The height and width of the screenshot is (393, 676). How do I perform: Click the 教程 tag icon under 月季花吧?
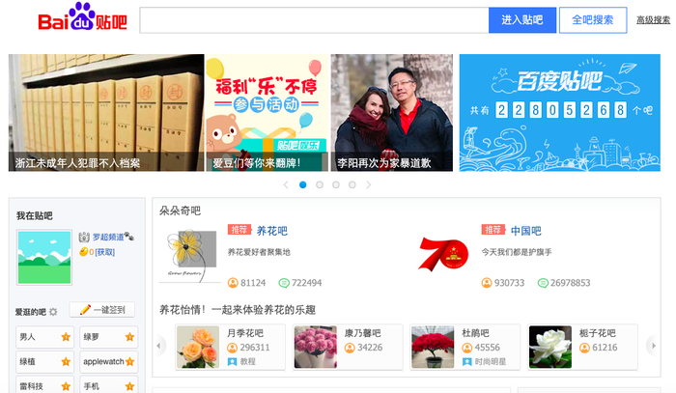click(233, 361)
